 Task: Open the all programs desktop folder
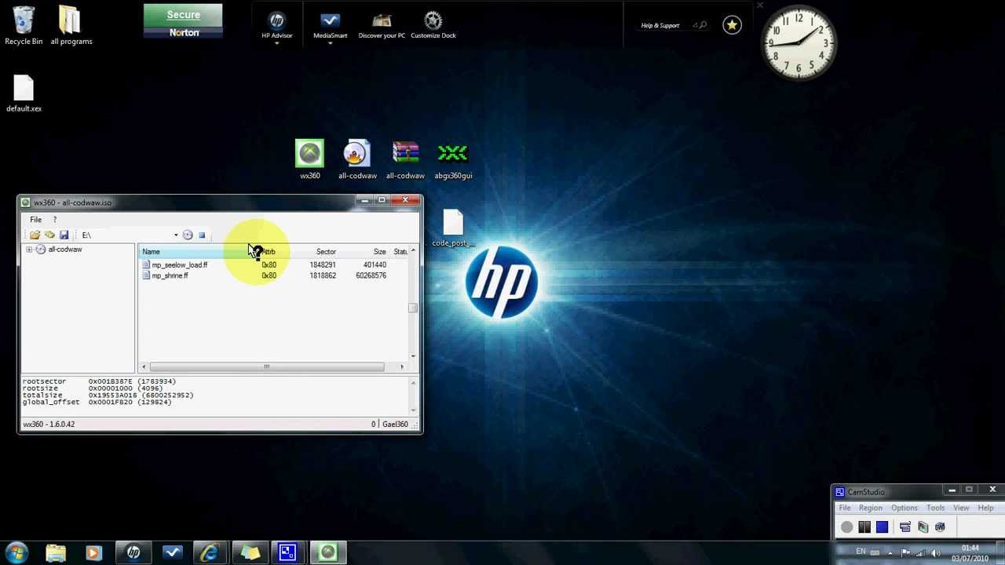71,26
